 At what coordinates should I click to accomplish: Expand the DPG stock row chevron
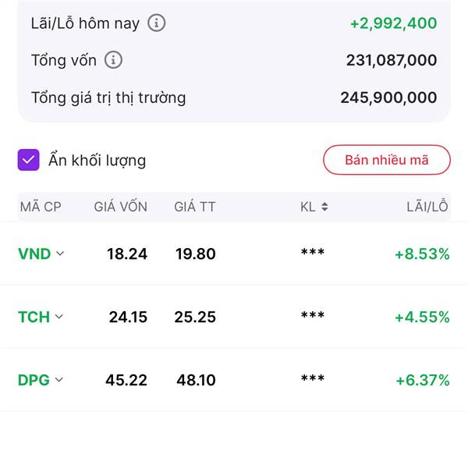(x=59, y=380)
